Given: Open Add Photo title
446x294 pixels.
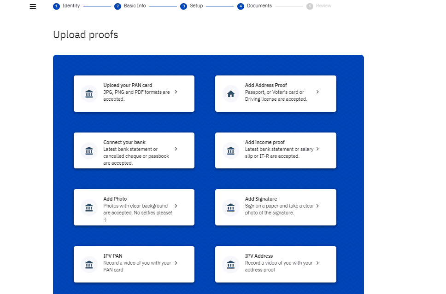Looking at the screenshot, I should [x=115, y=199].
